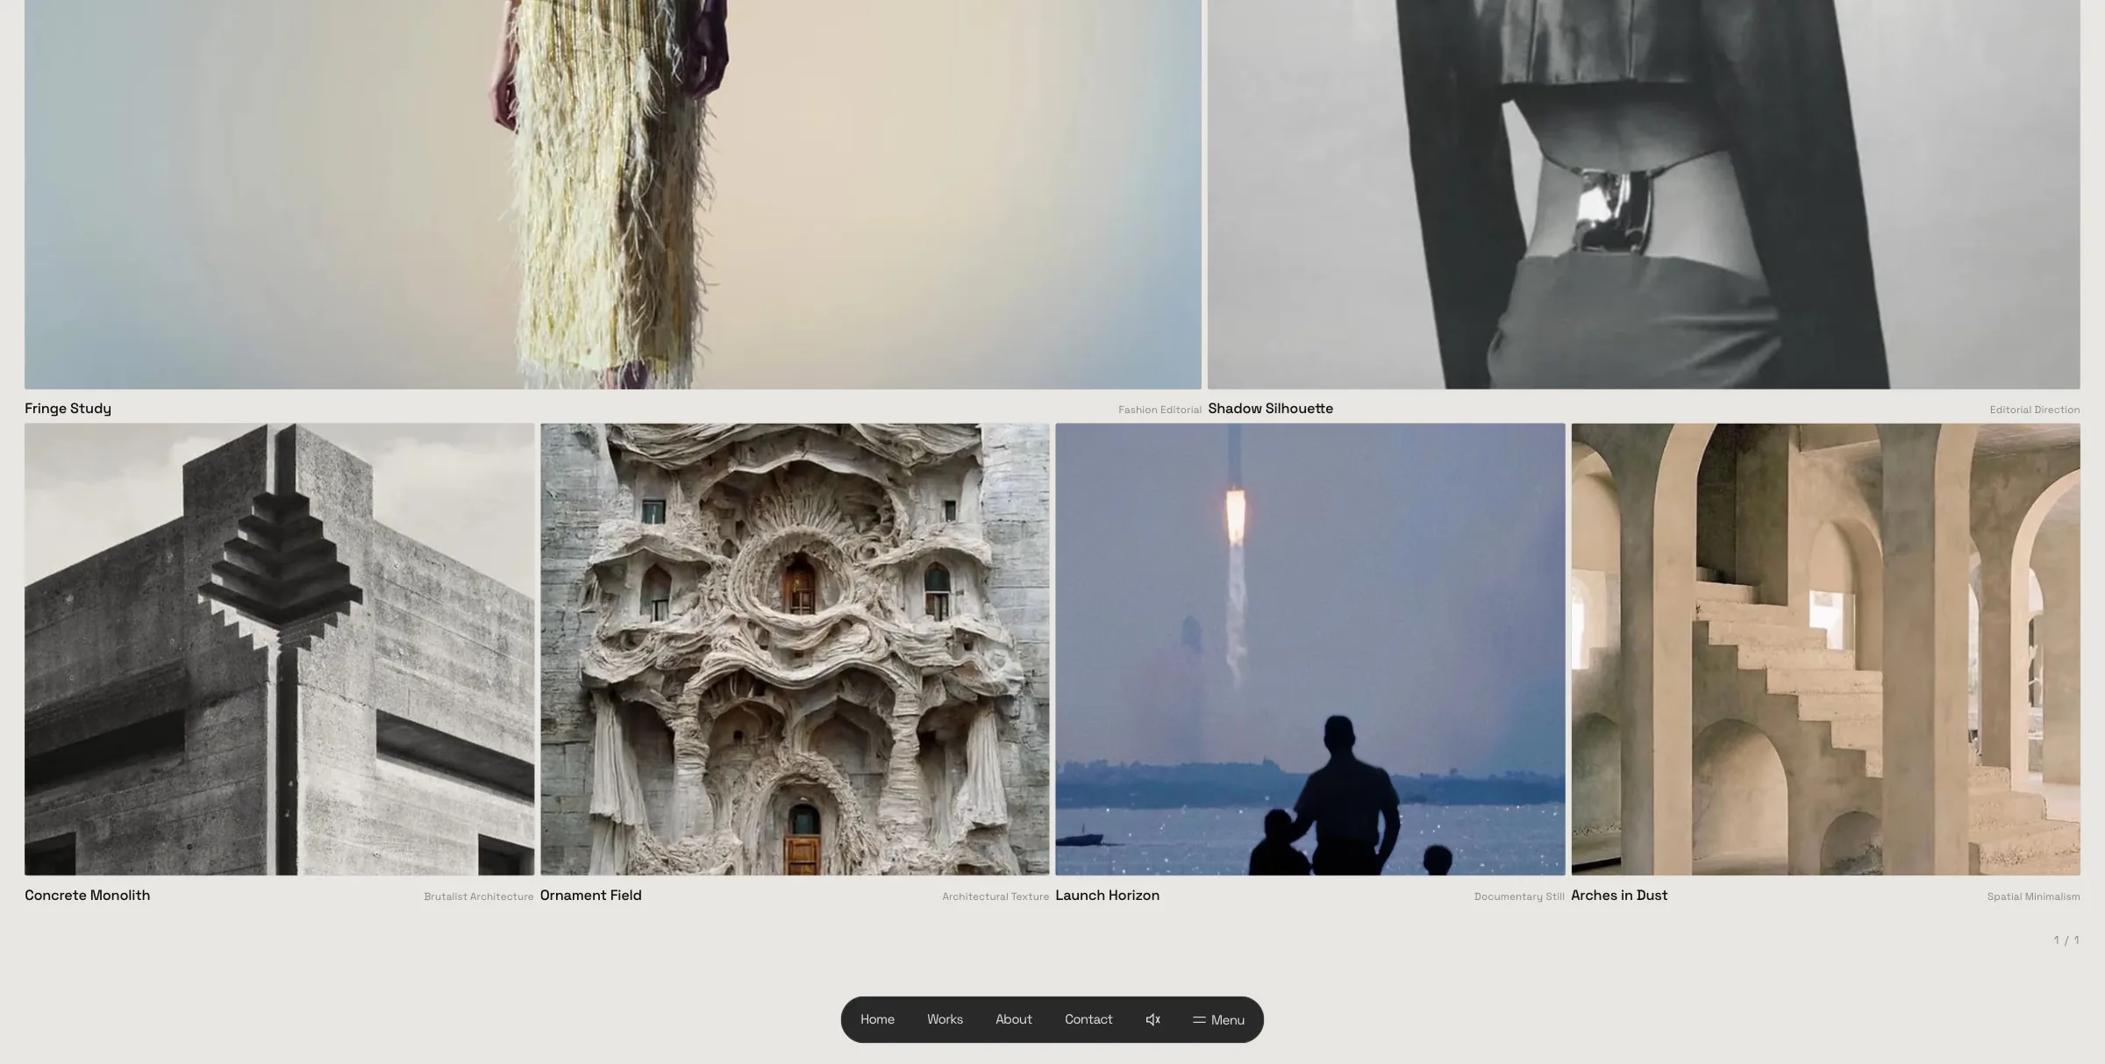Click the Ornament Field title

590,896
